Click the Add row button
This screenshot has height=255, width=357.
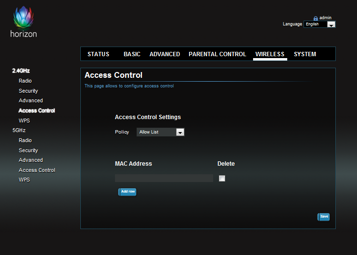pyautogui.click(x=127, y=192)
